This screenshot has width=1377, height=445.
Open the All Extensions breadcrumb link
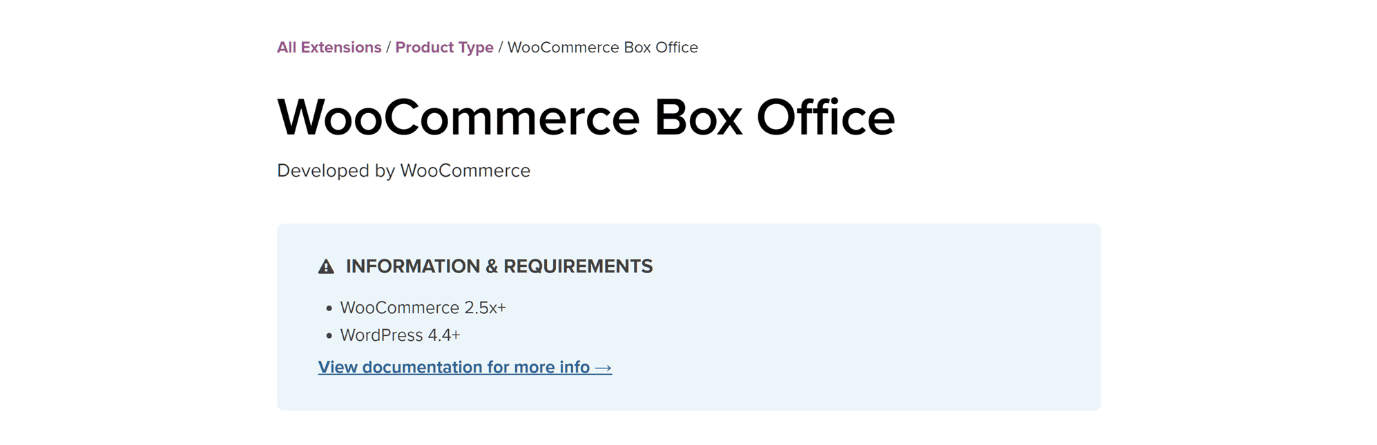329,48
